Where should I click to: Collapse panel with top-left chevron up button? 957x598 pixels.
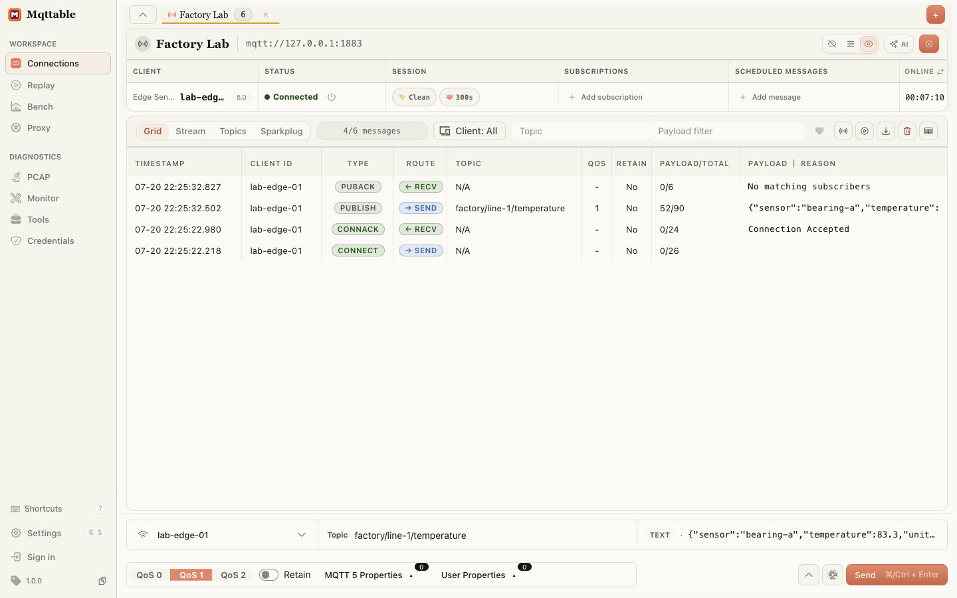[x=143, y=15]
